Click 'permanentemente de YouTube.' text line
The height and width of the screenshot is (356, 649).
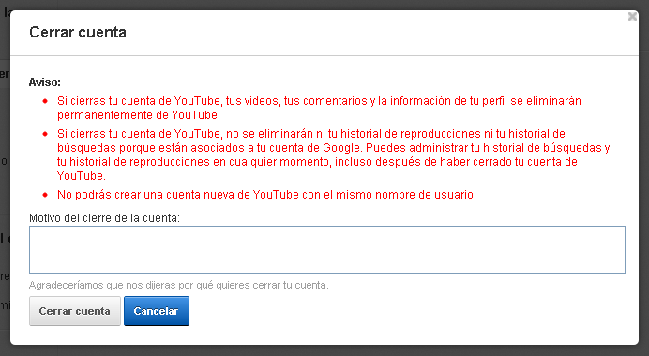coord(139,115)
